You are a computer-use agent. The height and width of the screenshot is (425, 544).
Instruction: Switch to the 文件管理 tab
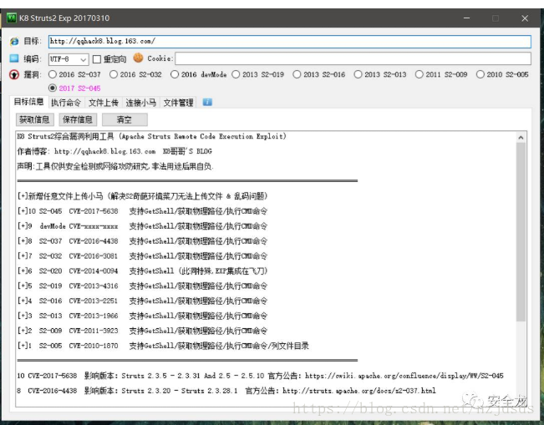tap(178, 103)
